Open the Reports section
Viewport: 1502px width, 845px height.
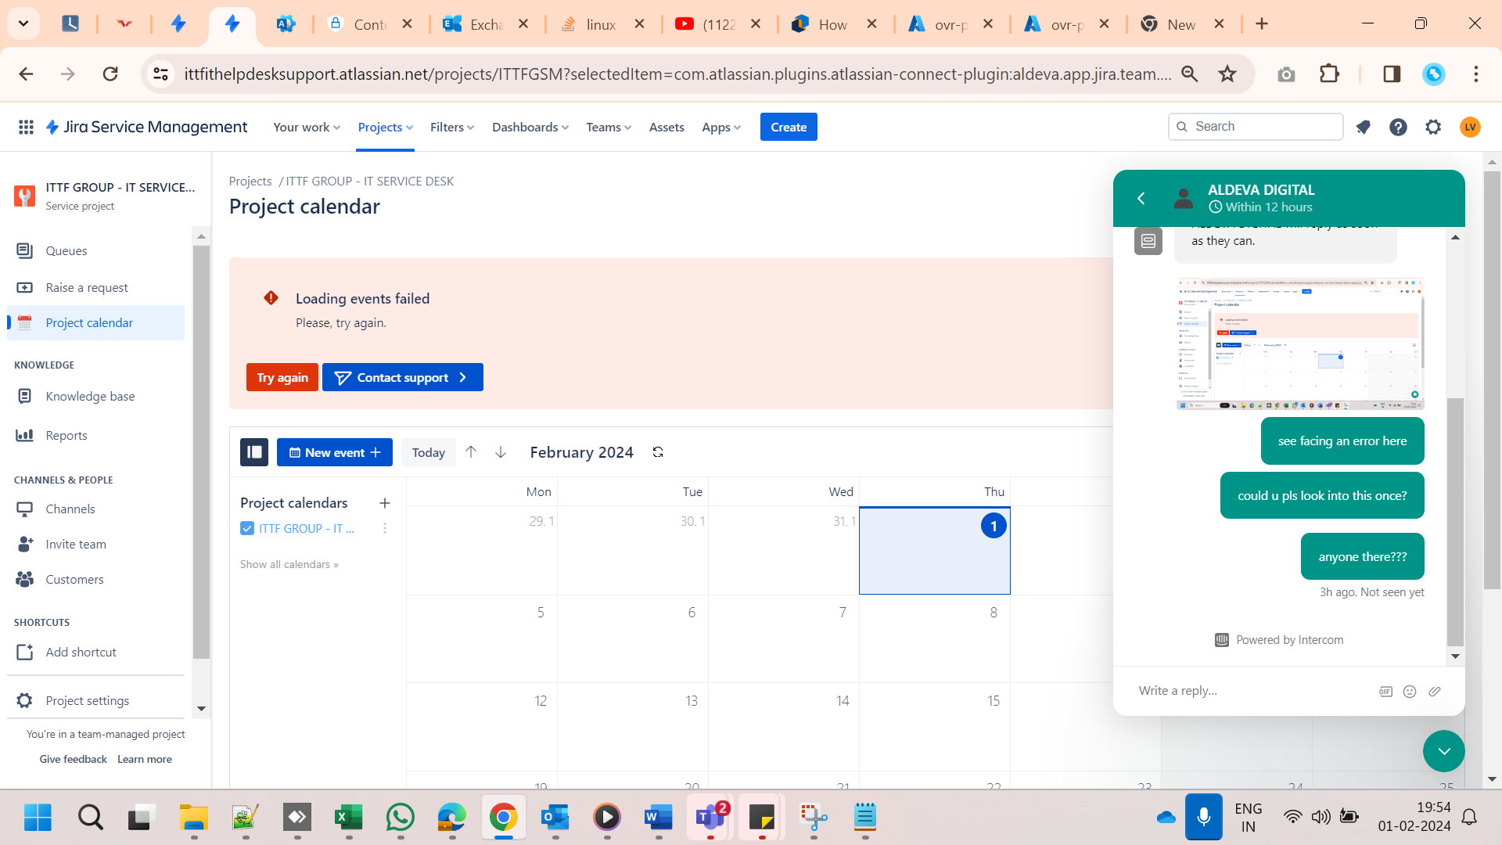pos(66,435)
